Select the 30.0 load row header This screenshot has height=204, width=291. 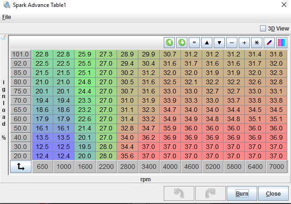(21, 147)
